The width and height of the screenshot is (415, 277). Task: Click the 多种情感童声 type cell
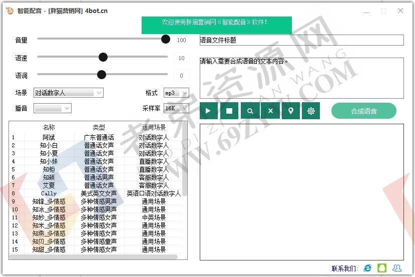tap(99, 241)
